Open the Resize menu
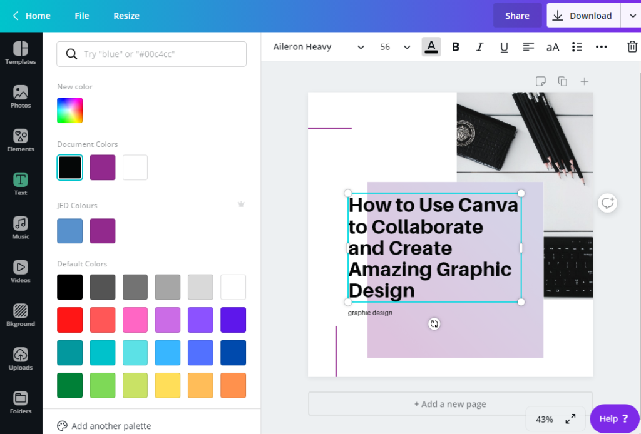 click(x=126, y=15)
